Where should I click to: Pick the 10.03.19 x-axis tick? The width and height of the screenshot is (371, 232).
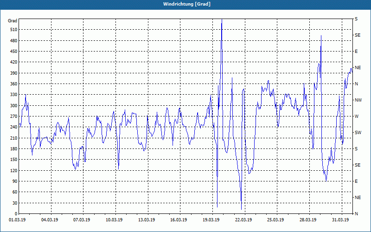pyautogui.click(x=114, y=220)
